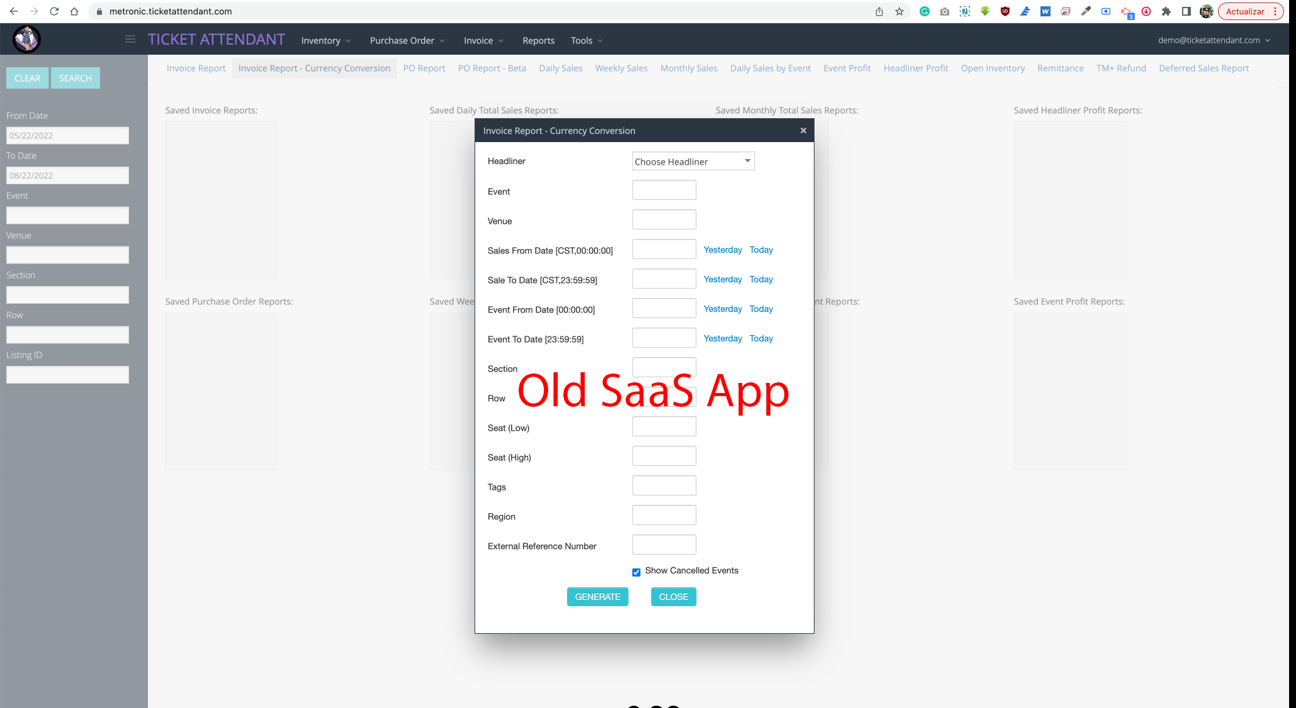Click the External Reference Number field
Image resolution: width=1296 pixels, height=708 pixels.
(x=664, y=545)
